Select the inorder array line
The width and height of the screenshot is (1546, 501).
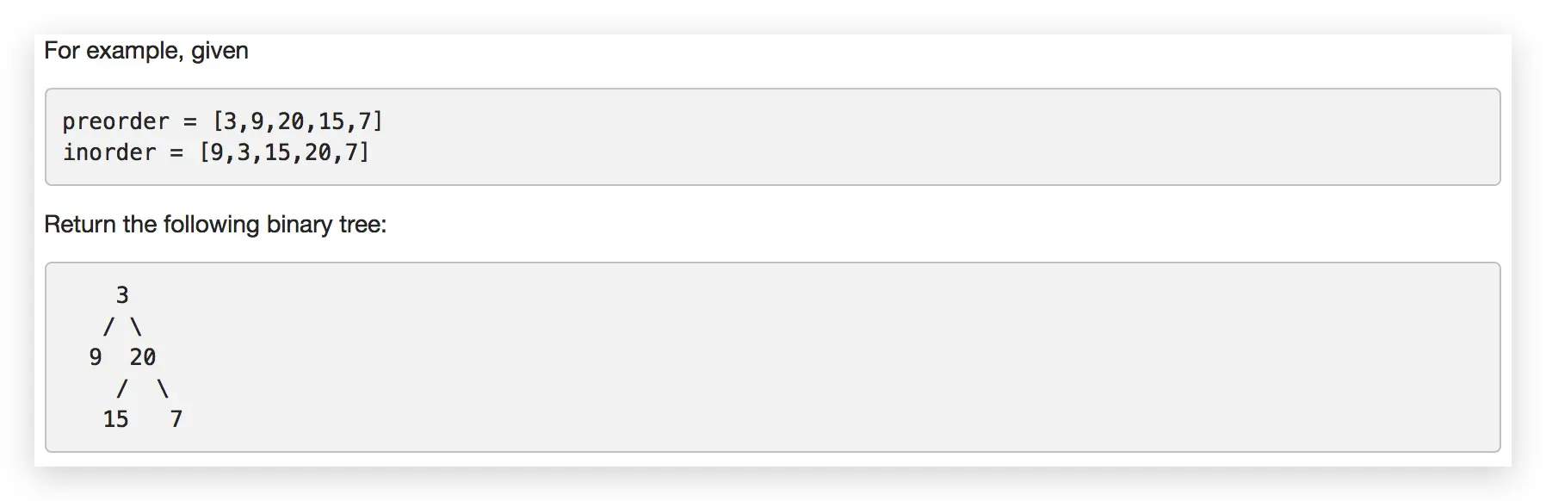[x=215, y=152]
